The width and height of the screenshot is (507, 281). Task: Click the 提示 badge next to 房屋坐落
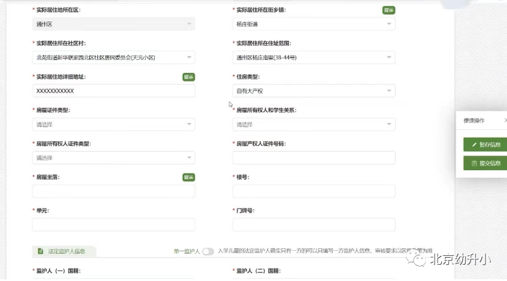(x=188, y=177)
